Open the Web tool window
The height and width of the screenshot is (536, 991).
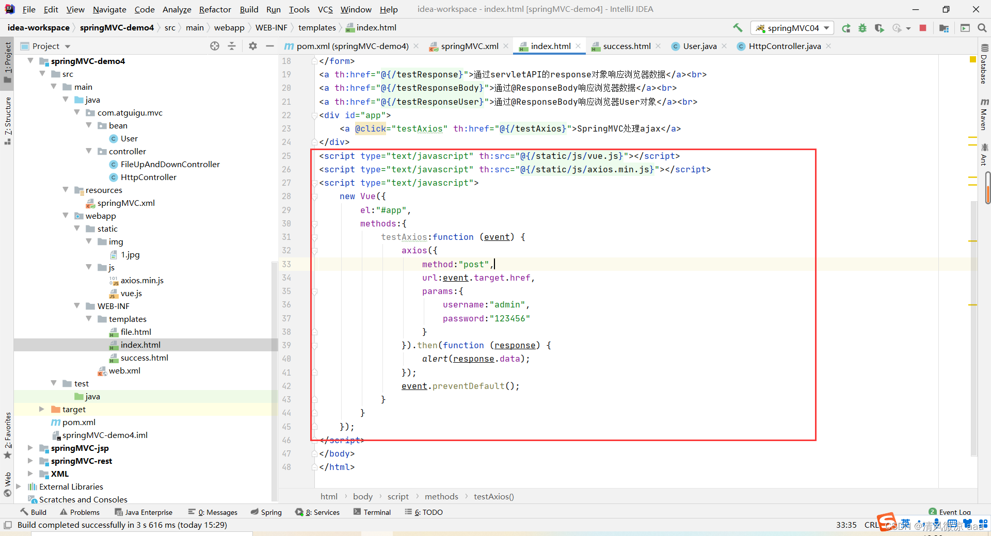[x=7, y=484]
